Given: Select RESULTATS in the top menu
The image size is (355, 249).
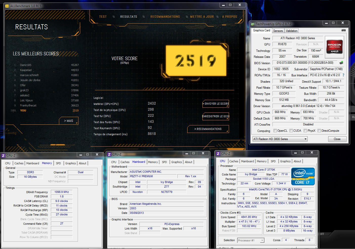Looking at the screenshot, I should 129,17.
